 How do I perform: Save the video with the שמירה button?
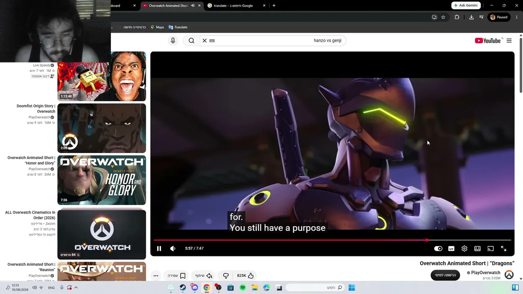(177, 276)
